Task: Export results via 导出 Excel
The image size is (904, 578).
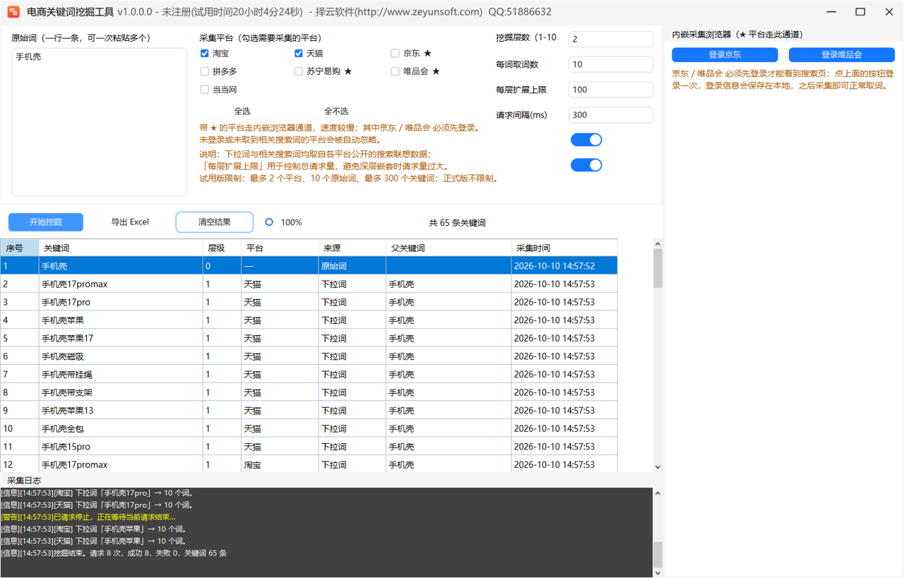Action: [x=130, y=222]
